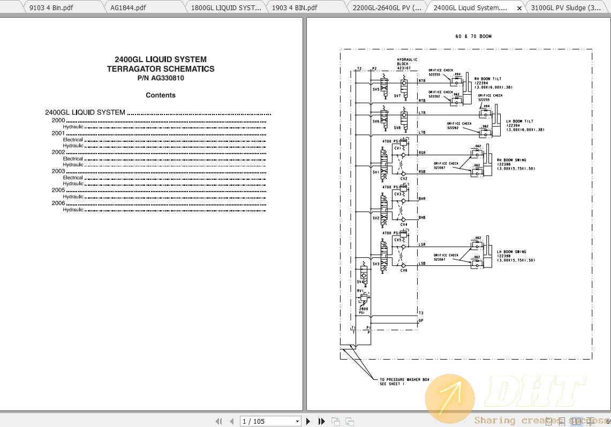
Task: Open Hydraulic under the 2005 entry
Action: pos(164,196)
